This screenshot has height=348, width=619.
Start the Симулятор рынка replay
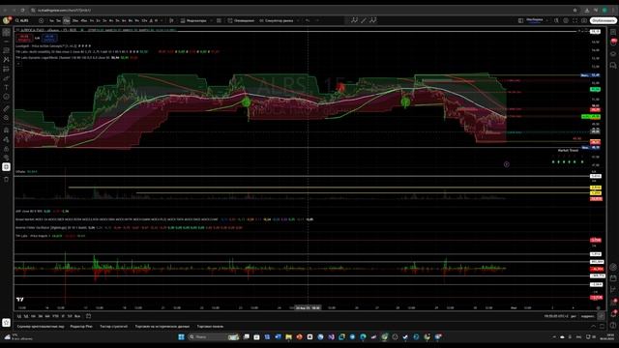[277, 20]
